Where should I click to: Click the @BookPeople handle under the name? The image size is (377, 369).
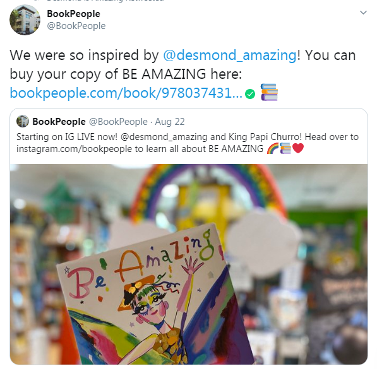coord(76,26)
